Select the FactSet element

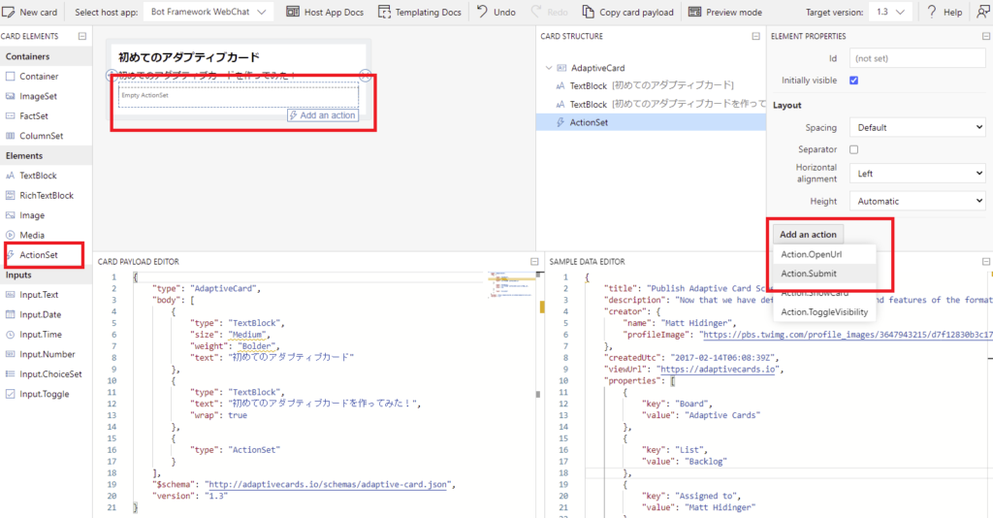point(46,115)
